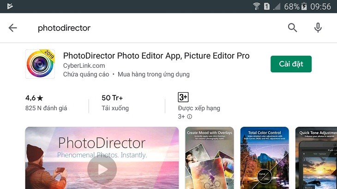Tap the Wi-Fi status bar icon
The height and width of the screenshot is (189, 337).
pos(256,6)
